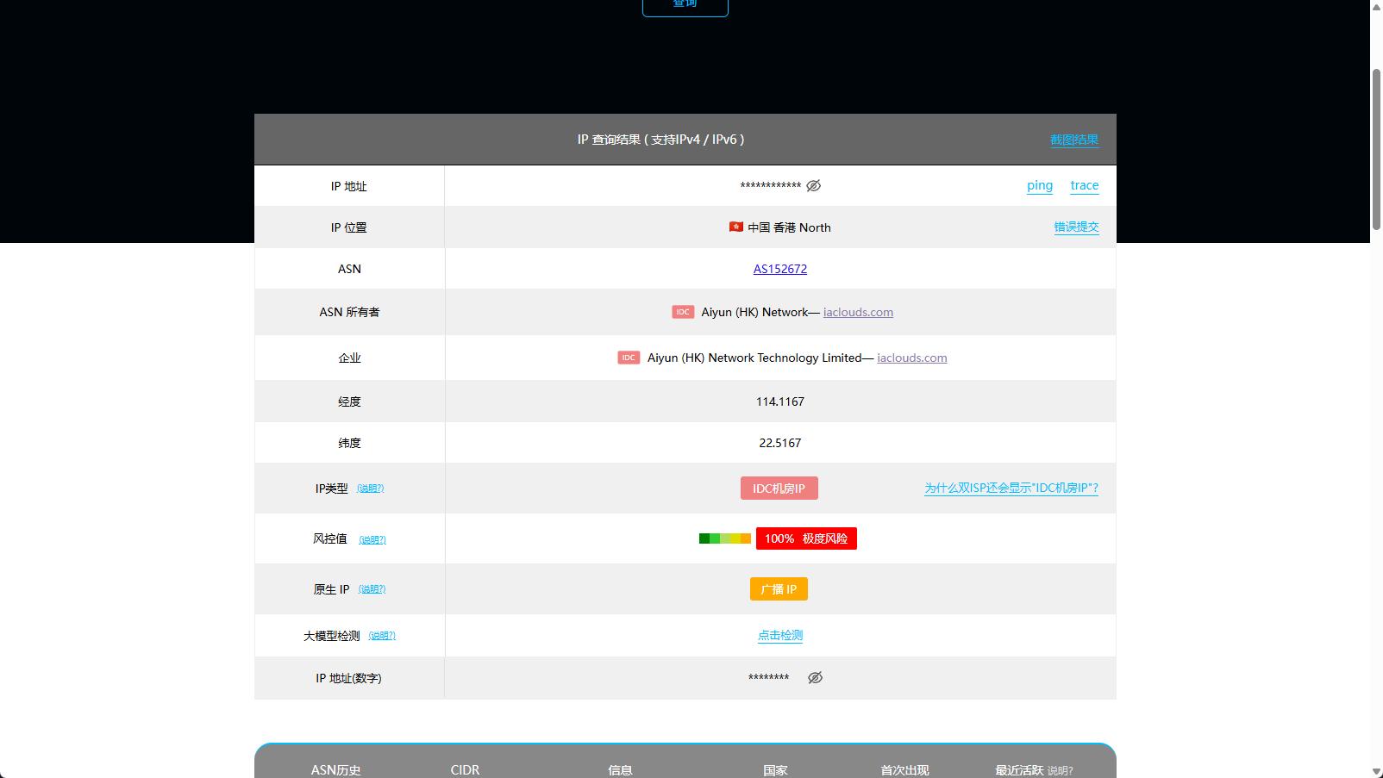Viewport: 1383px width, 778px height.
Task: Click the 100% 极度风险 badge
Action: (806, 538)
